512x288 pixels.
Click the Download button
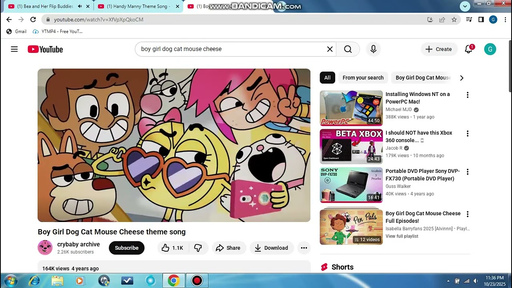point(271,248)
